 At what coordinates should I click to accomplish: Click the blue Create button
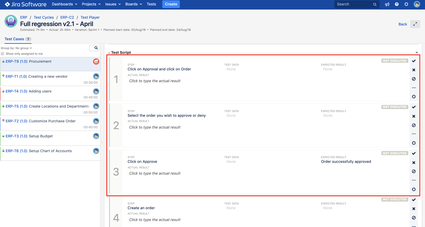pyautogui.click(x=171, y=4)
